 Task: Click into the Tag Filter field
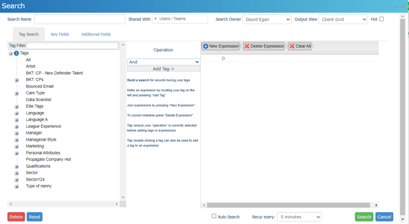pos(72,46)
